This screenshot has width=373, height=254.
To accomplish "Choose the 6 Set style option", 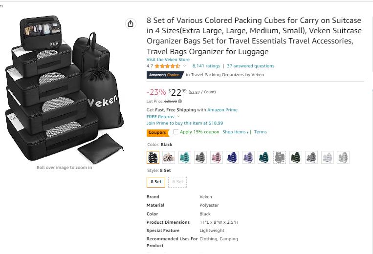I will (x=177, y=182).
